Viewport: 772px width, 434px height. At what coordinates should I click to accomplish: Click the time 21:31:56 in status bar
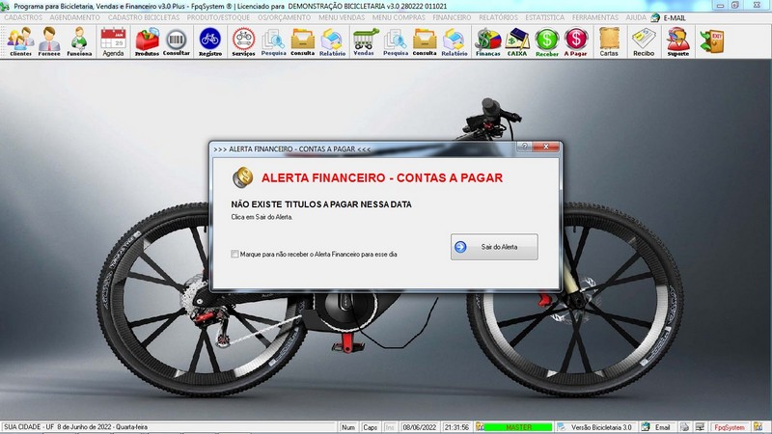pyautogui.click(x=456, y=427)
